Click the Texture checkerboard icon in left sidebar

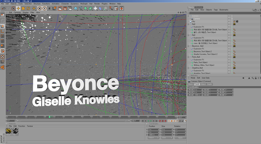(3, 57)
